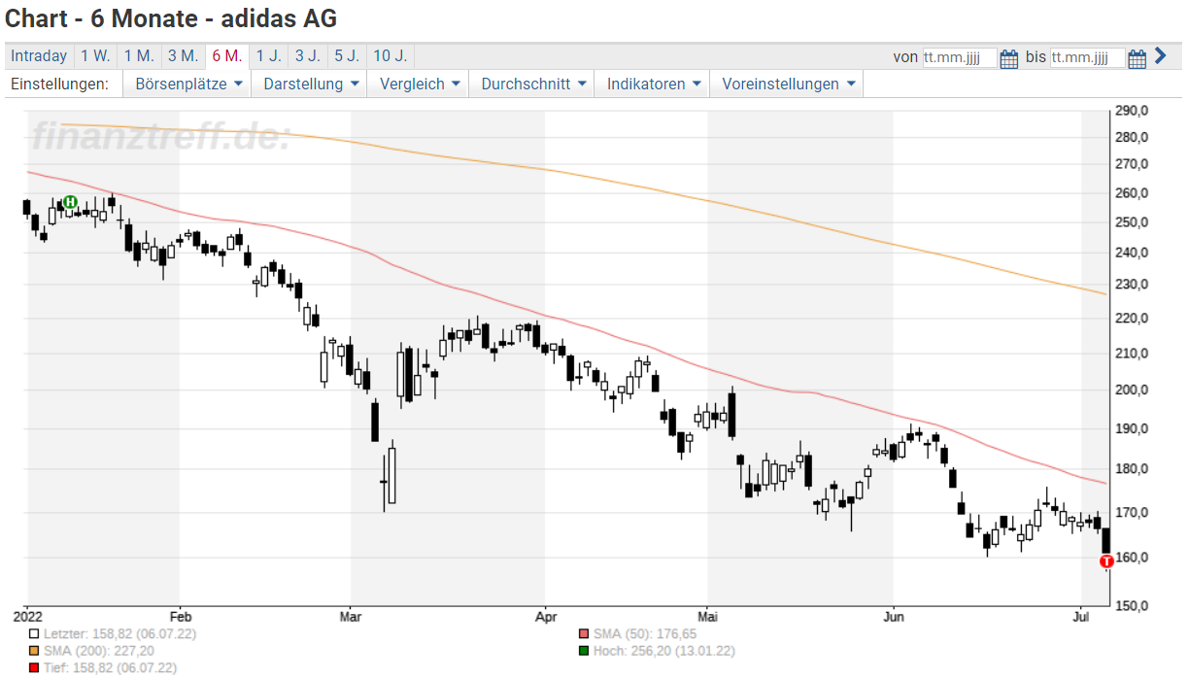Open the Indikatoren dropdown menu

(x=653, y=85)
